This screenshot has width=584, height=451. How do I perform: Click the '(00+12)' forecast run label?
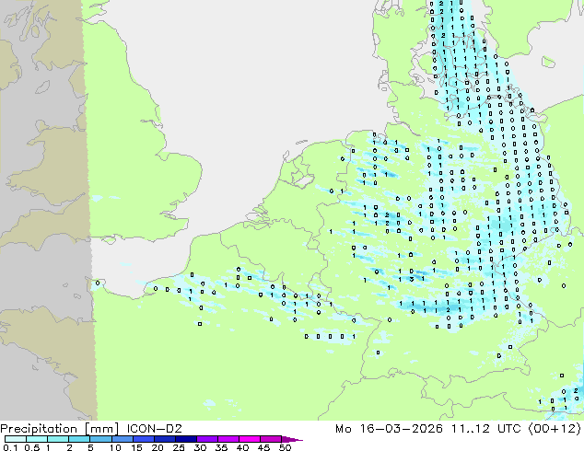tap(554, 429)
